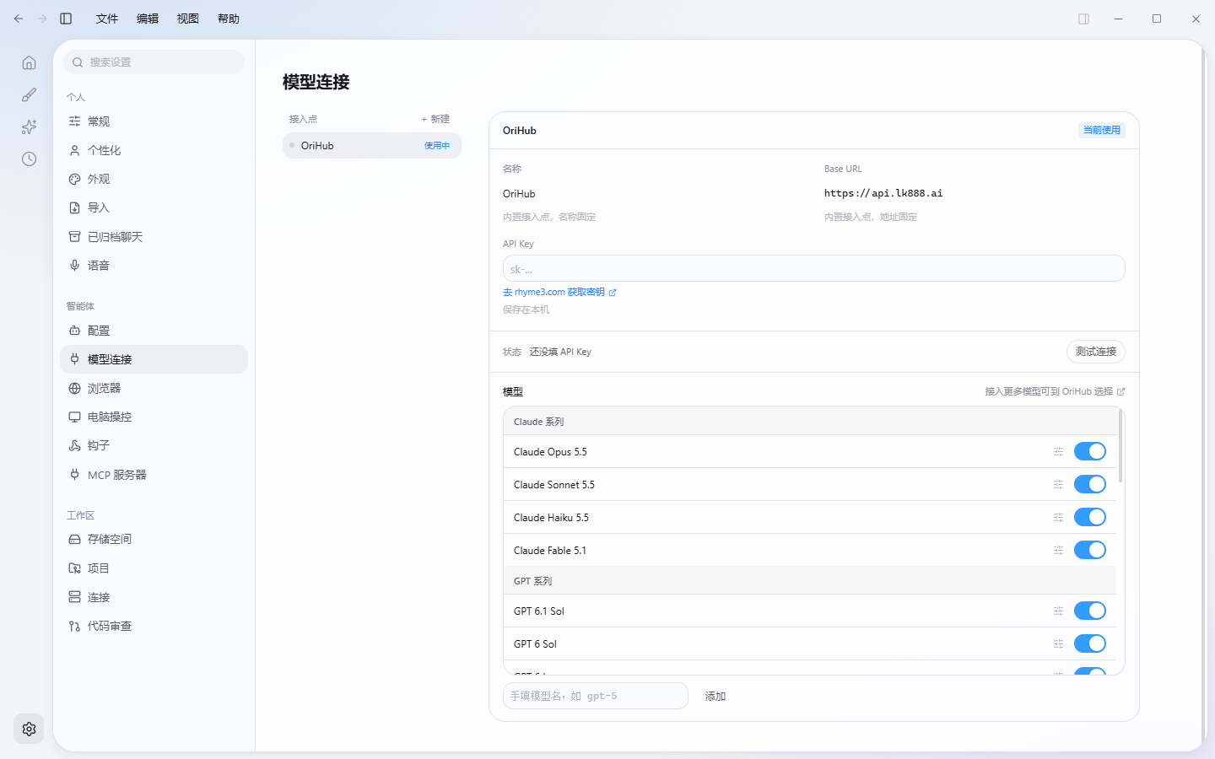1215x759 pixels.
Task: Disable the Claude Sonnet 5.5 toggle
Action: click(1090, 484)
